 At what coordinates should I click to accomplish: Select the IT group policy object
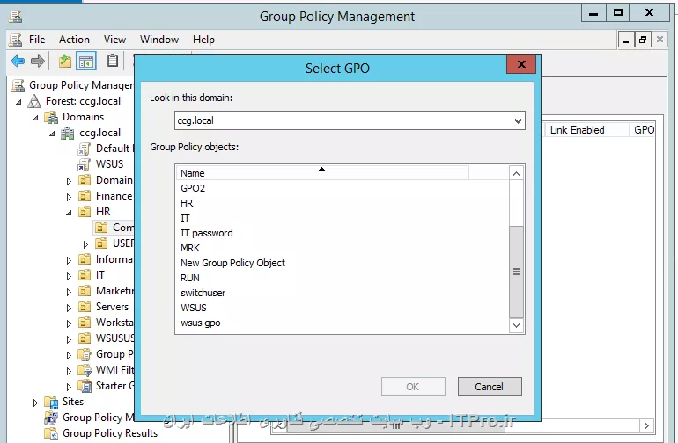185,219
